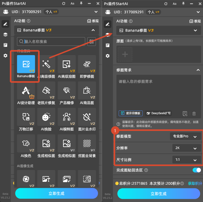This screenshot has width=203, height=202.
Task: Open settings gear in right panel sidebar
Action: (x=107, y=56)
